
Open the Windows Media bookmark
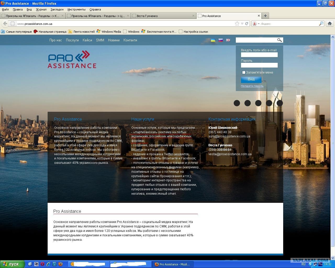click(x=109, y=31)
